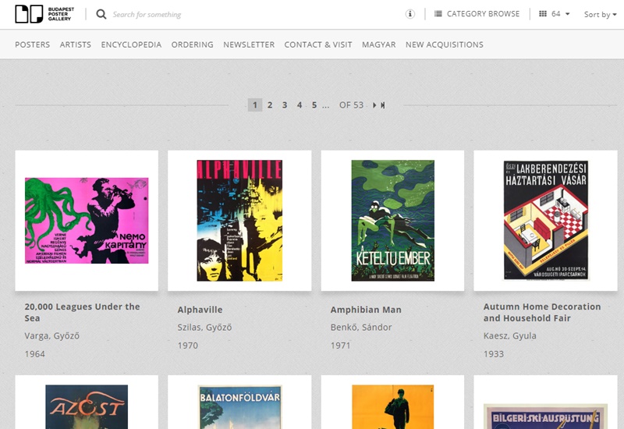Click artist name 'Benkő, Sándor'
The height and width of the screenshot is (429, 624).
click(361, 327)
